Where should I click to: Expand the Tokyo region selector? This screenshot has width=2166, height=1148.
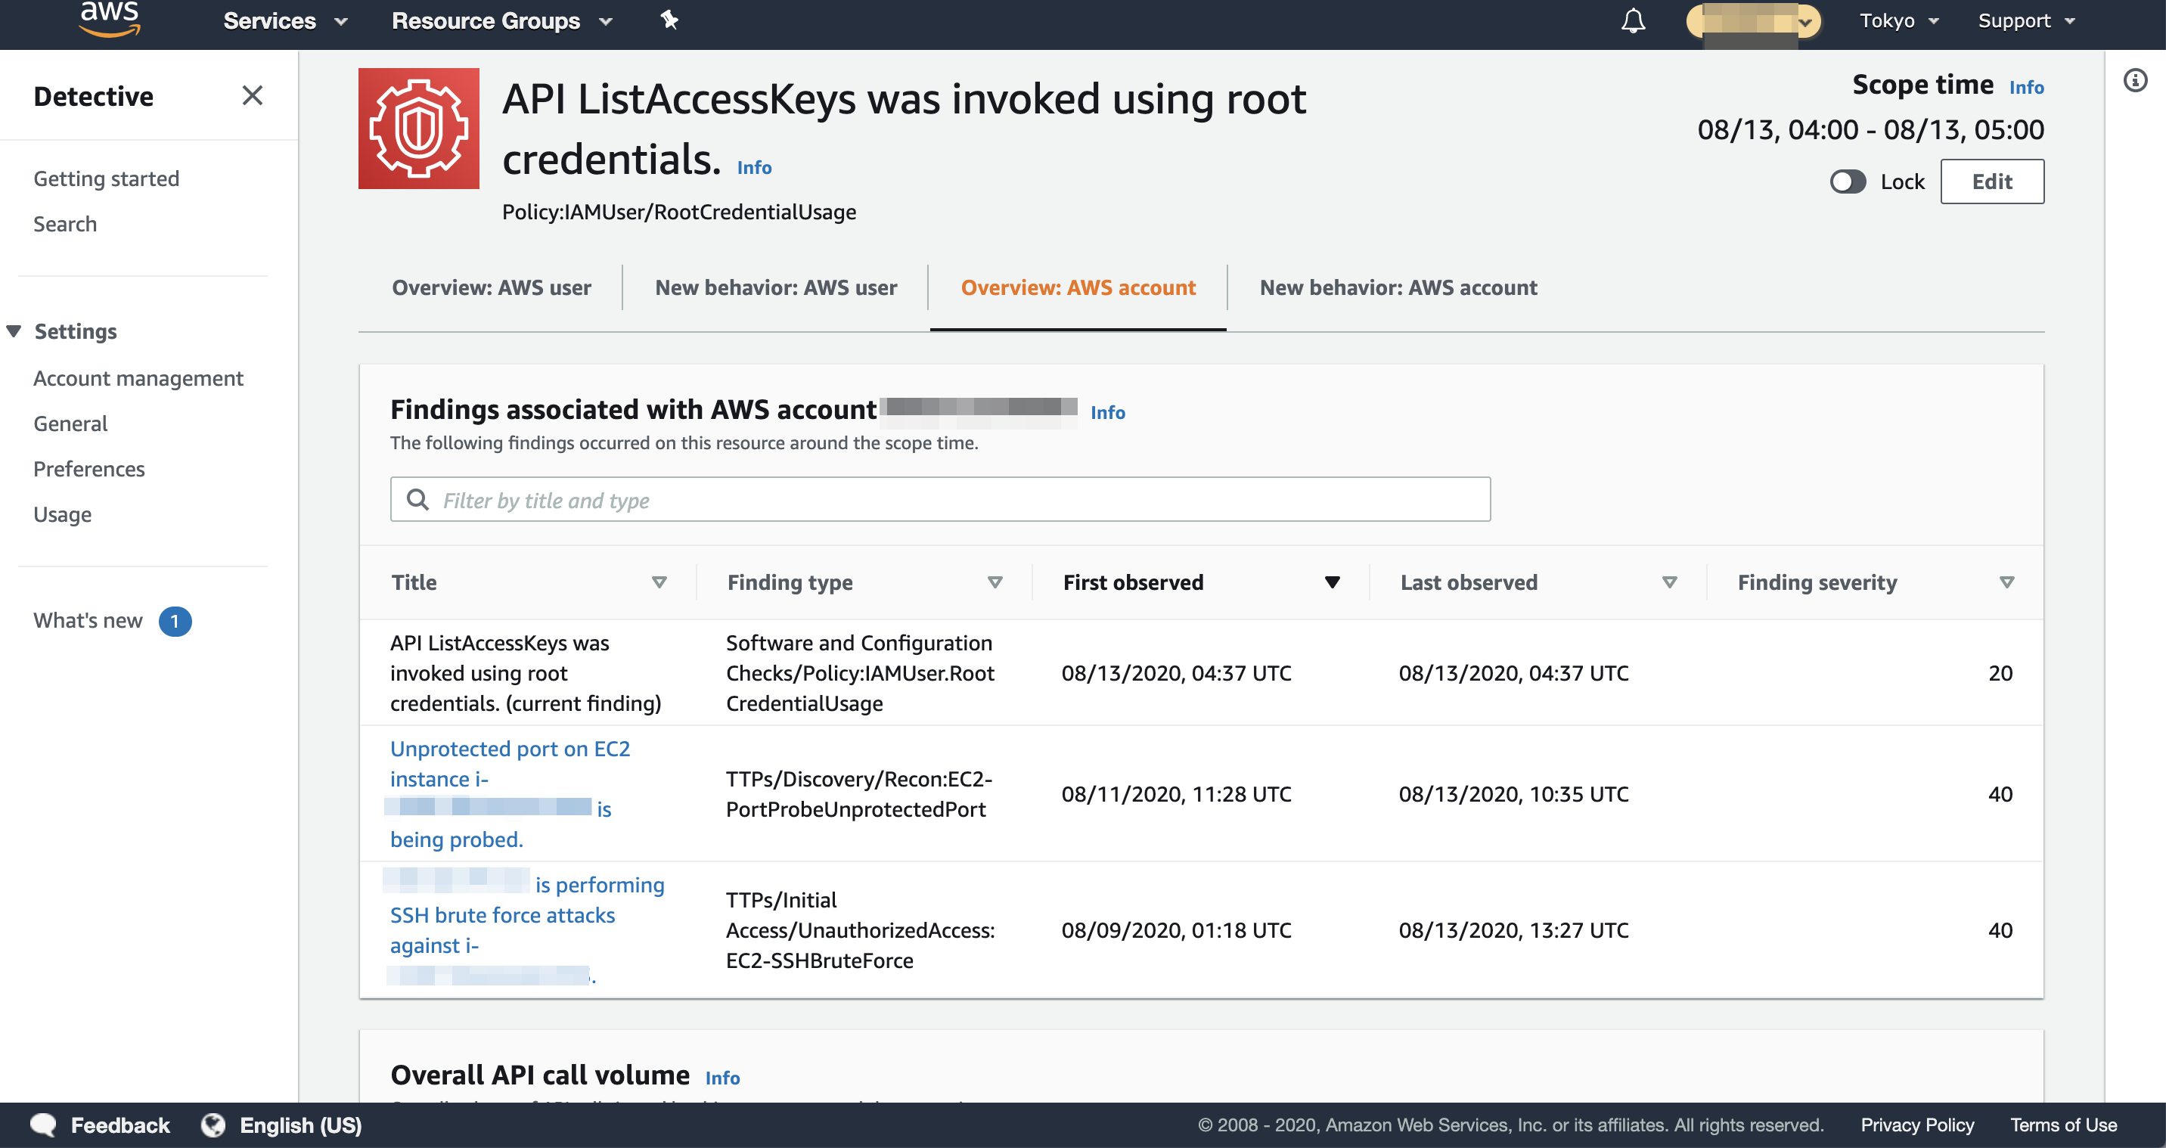click(1898, 20)
